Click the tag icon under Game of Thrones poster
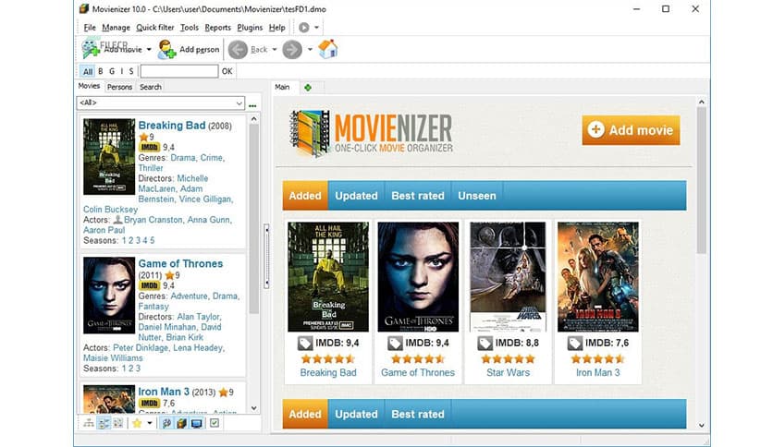The width and height of the screenshot is (773, 447). (395, 344)
